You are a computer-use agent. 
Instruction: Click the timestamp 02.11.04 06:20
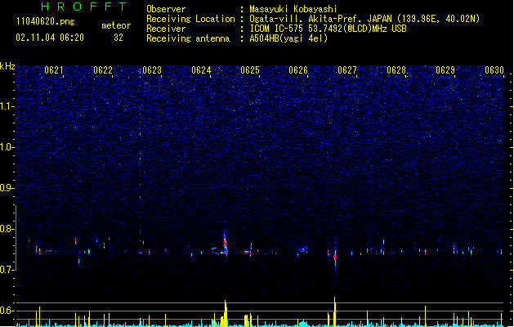point(50,38)
